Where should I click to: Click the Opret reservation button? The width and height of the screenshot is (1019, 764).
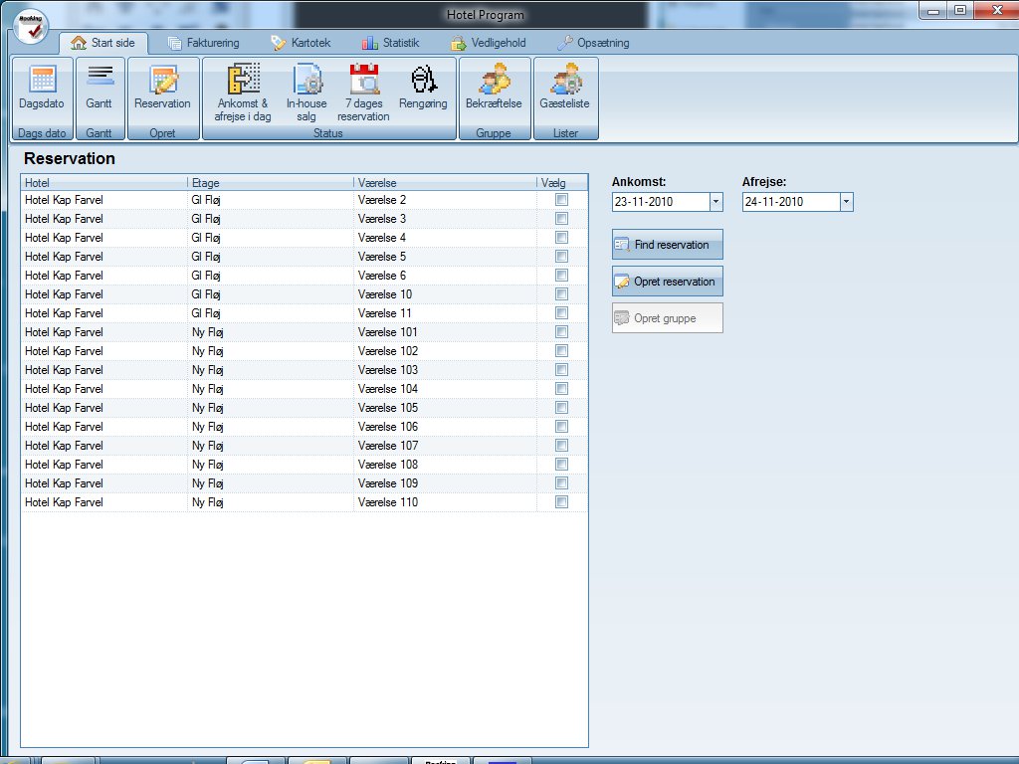pyautogui.click(x=667, y=282)
